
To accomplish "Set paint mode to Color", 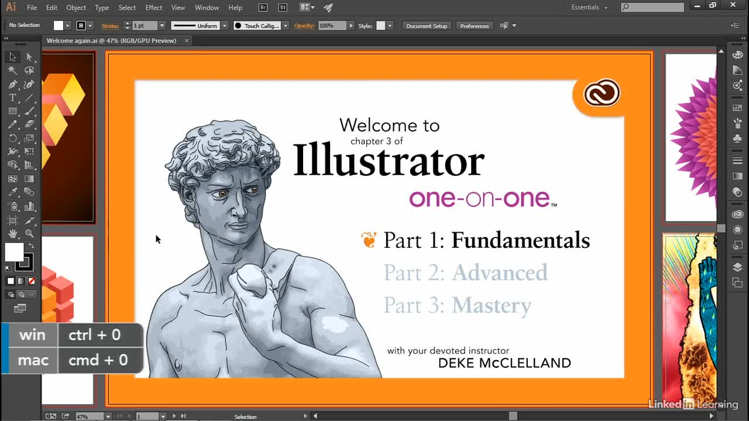I will (x=11, y=281).
